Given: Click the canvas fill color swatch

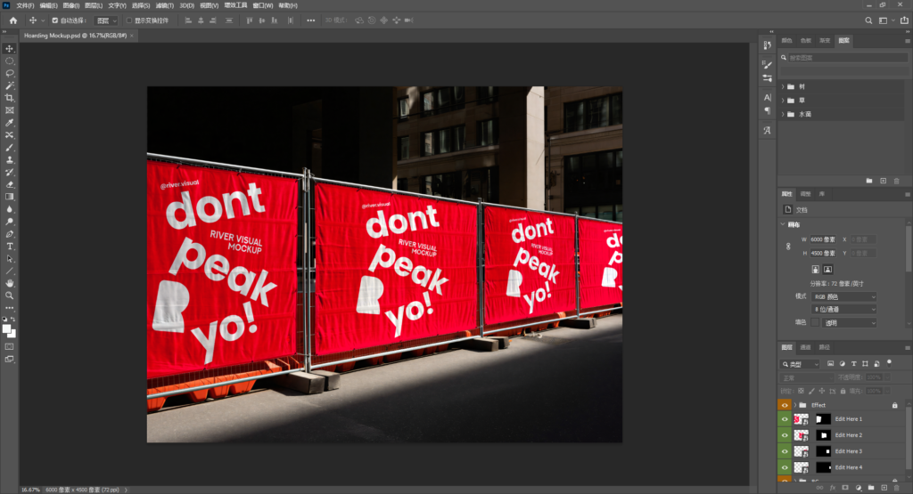Looking at the screenshot, I should click(x=815, y=322).
